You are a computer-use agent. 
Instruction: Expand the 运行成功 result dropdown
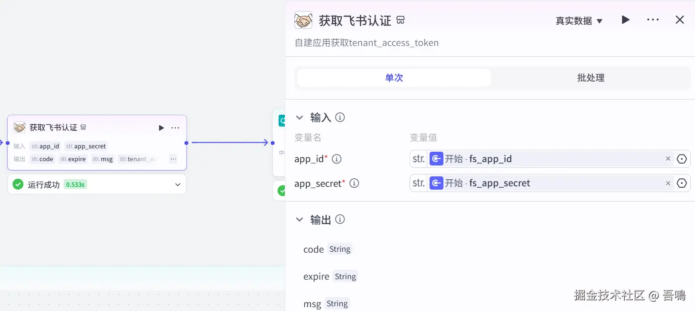178,184
